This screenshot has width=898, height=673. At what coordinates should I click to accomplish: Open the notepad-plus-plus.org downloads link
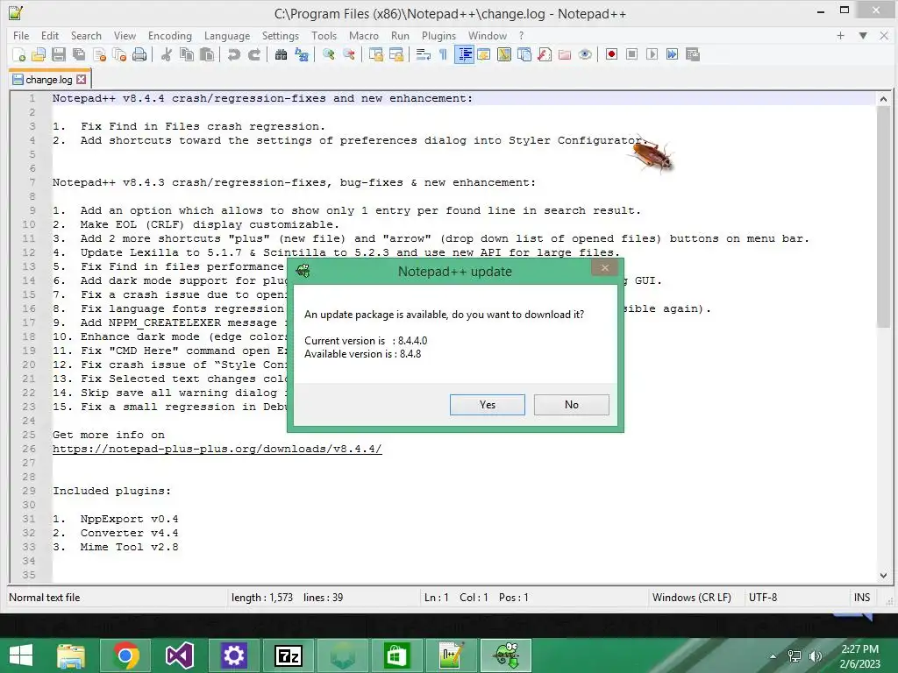217,449
